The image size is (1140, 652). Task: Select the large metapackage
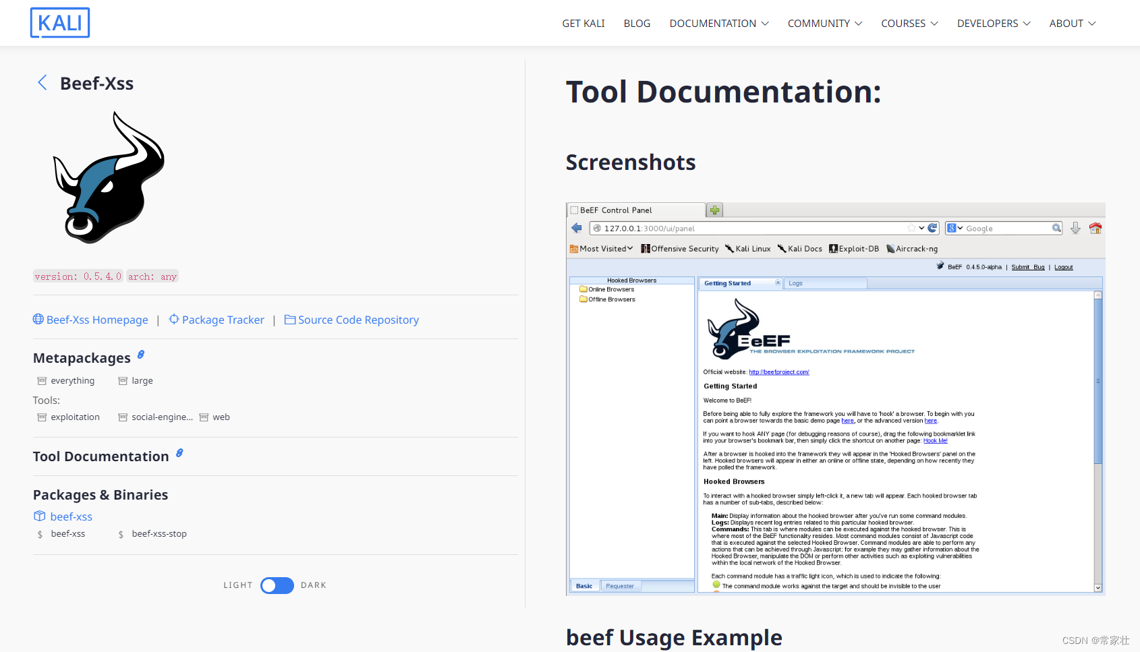(136, 381)
